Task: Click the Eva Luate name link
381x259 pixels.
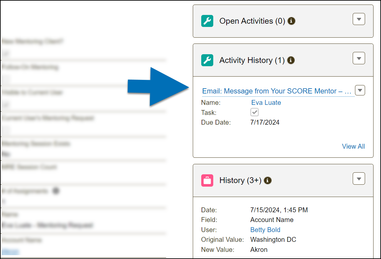Action: click(x=266, y=103)
